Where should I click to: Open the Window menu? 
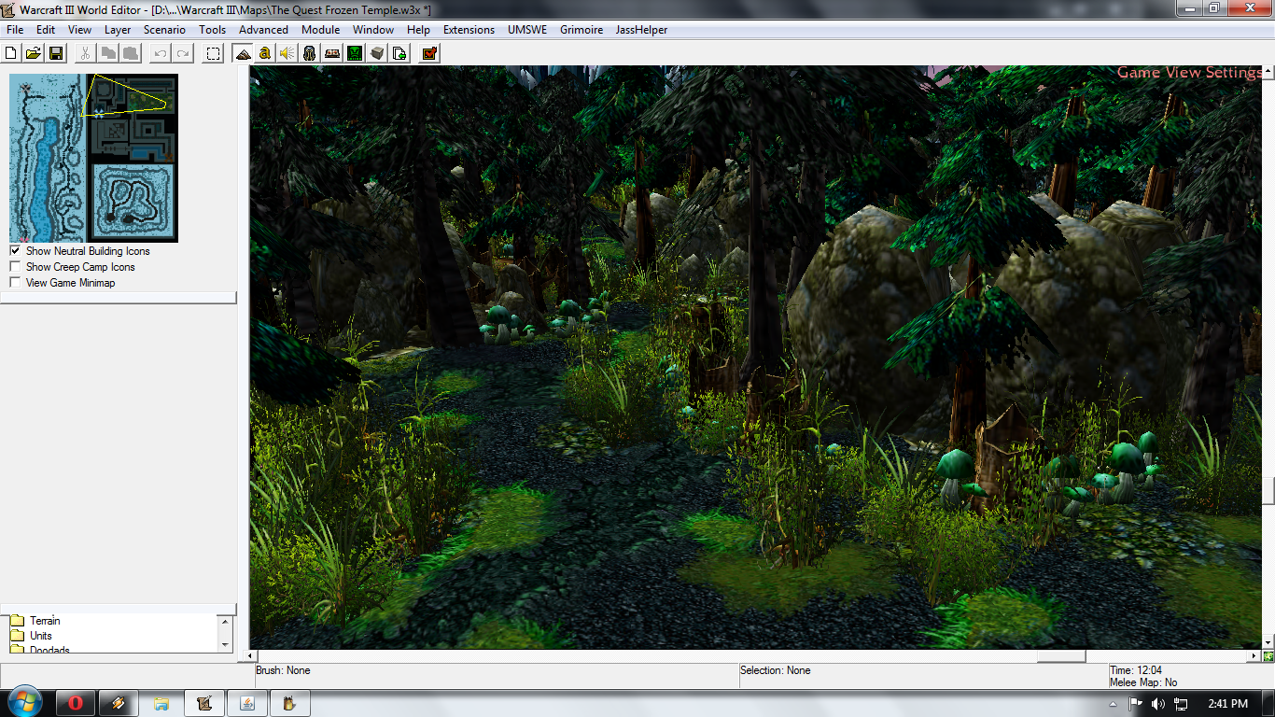point(373,30)
